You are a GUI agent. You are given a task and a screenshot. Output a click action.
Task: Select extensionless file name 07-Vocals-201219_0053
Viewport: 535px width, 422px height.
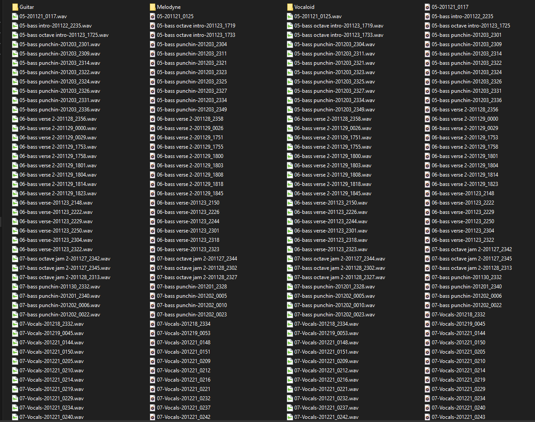pos(184,333)
